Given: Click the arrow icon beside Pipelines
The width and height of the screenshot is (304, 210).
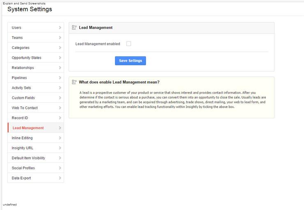Looking at the screenshot, I should point(60,78).
